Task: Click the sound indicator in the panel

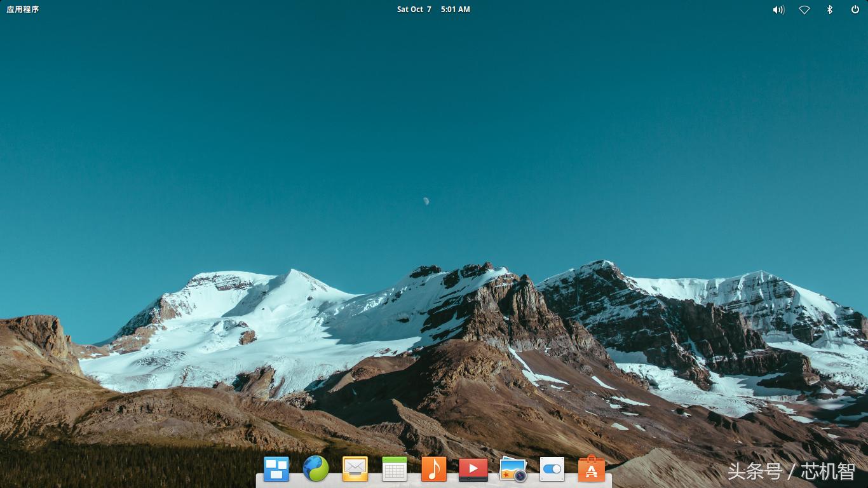Action: 778,10
